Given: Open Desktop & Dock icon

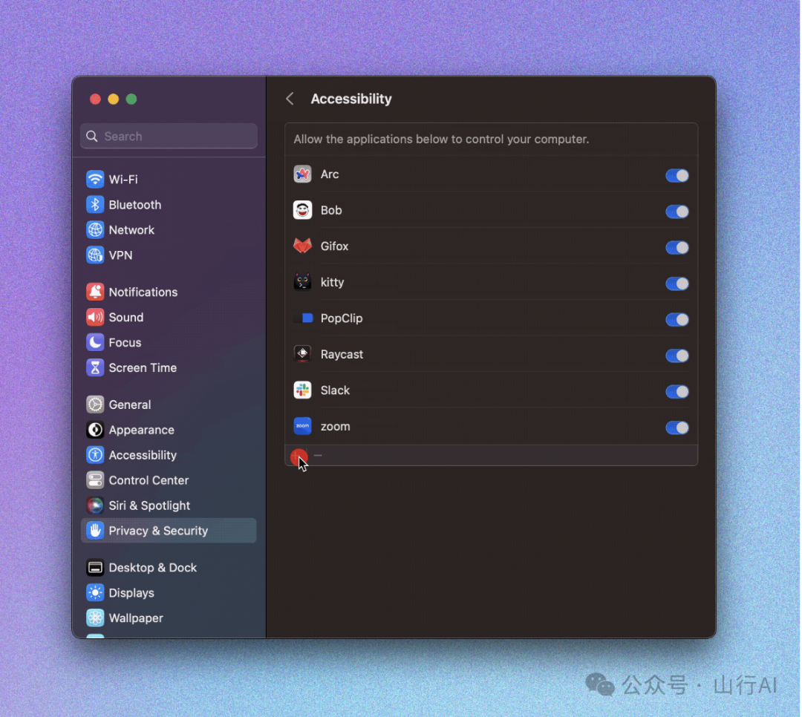Looking at the screenshot, I should [95, 568].
